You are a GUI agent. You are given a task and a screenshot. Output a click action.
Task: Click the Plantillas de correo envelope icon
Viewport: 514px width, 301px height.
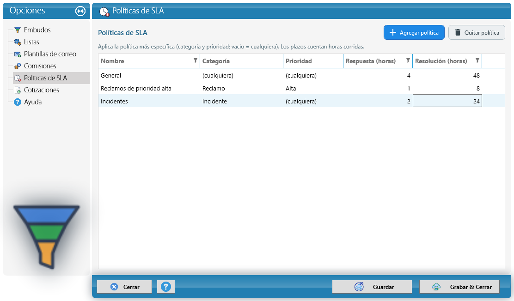pyautogui.click(x=18, y=54)
